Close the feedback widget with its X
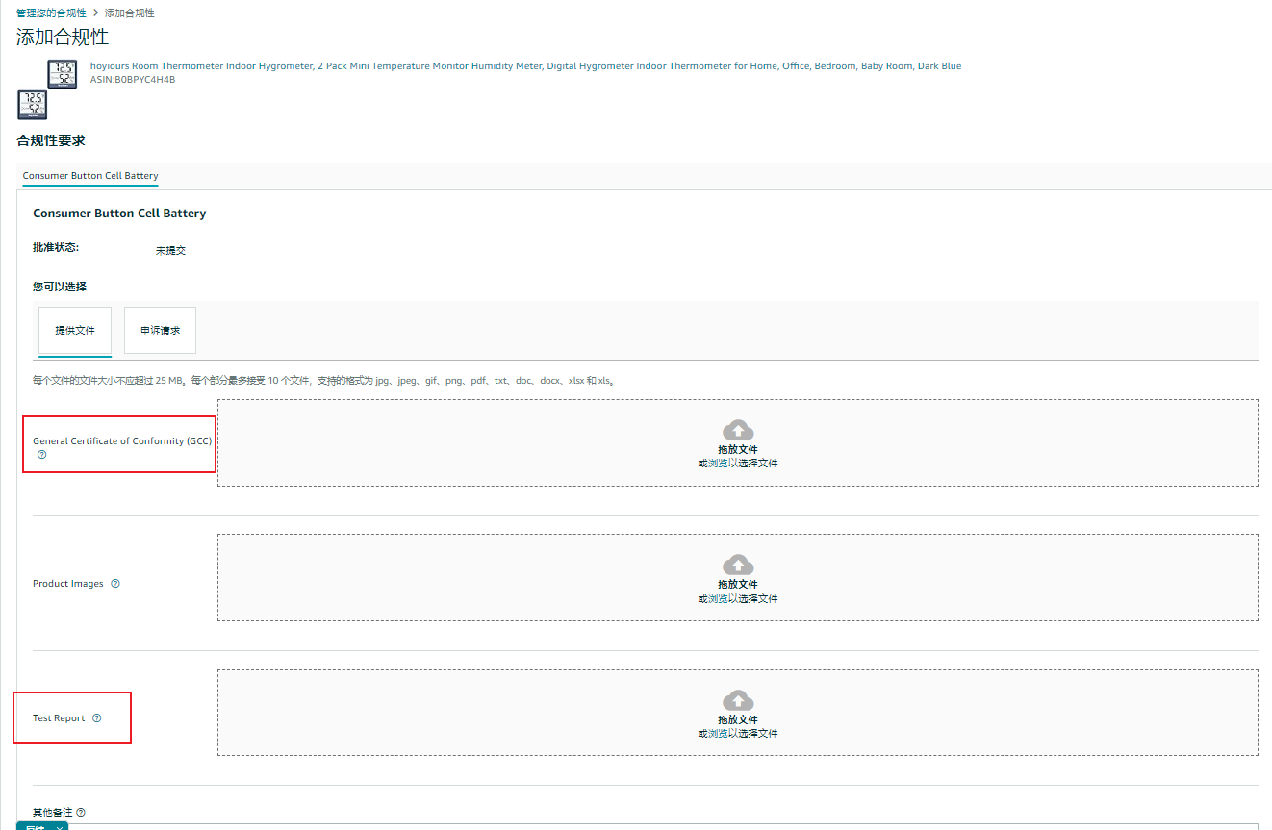The width and height of the screenshot is (1272, 830). point(60,827)
